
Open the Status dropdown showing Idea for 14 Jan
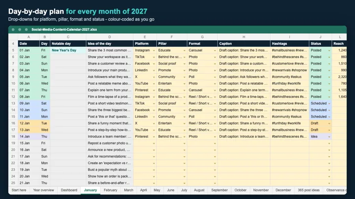(x=329, y=137)
